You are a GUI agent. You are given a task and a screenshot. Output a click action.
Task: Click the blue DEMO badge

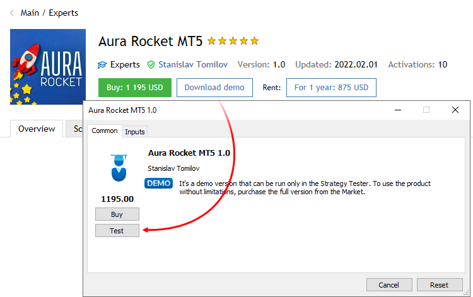click(x=159, y=183)
